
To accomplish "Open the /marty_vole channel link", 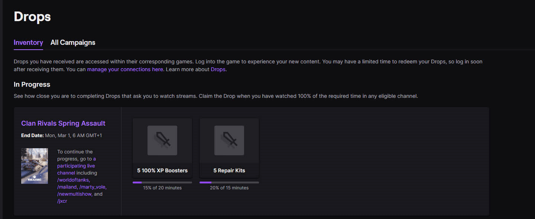I will point(93,187).
